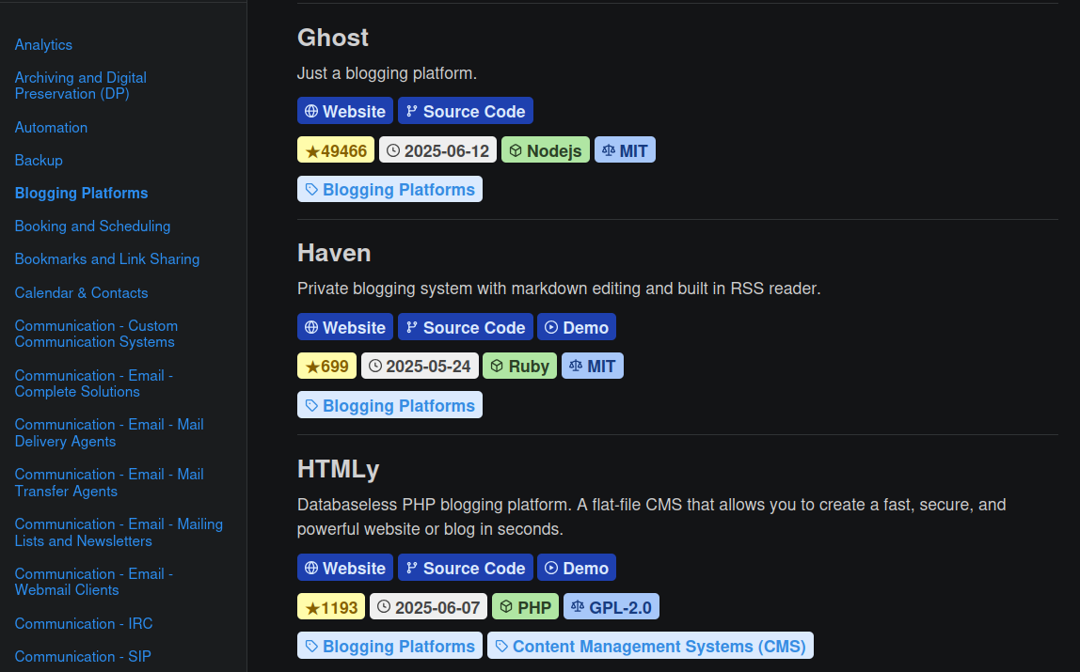This screenshot has width=1080, height=672.
Task: Select Backup in the sidebar
Action: tap(39, 161)
